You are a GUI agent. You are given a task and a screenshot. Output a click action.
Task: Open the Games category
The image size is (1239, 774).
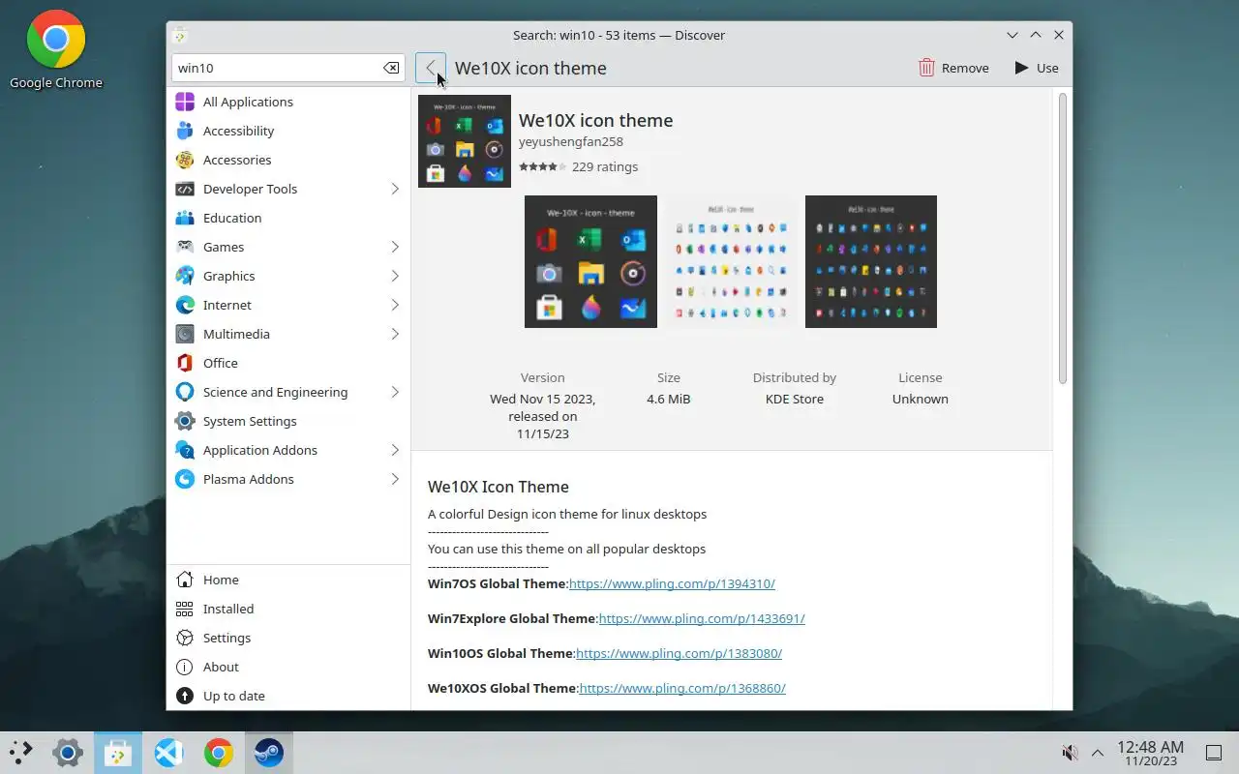tap(288, 247)
